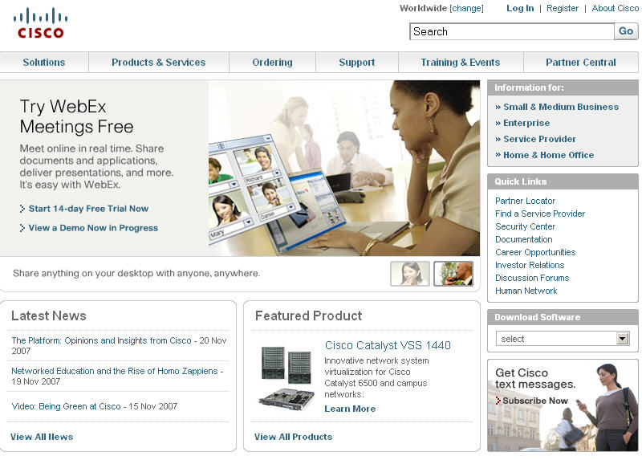Open the Solutions menu
The width and height of the screenshot is (642, 460).
(x=44, y=63)
